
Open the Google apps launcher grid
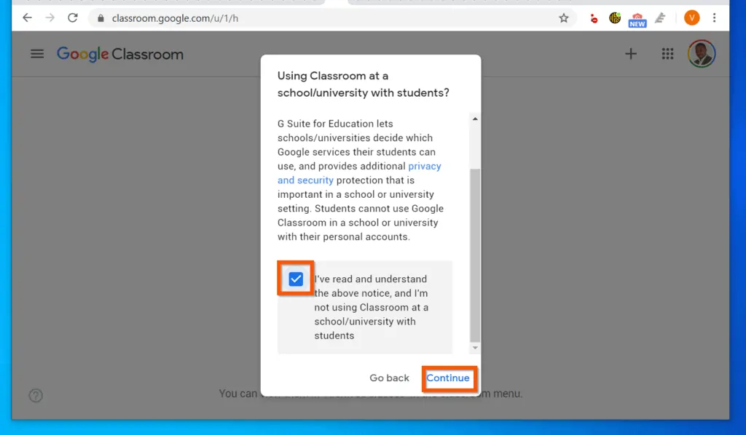(x=668, y=54)
